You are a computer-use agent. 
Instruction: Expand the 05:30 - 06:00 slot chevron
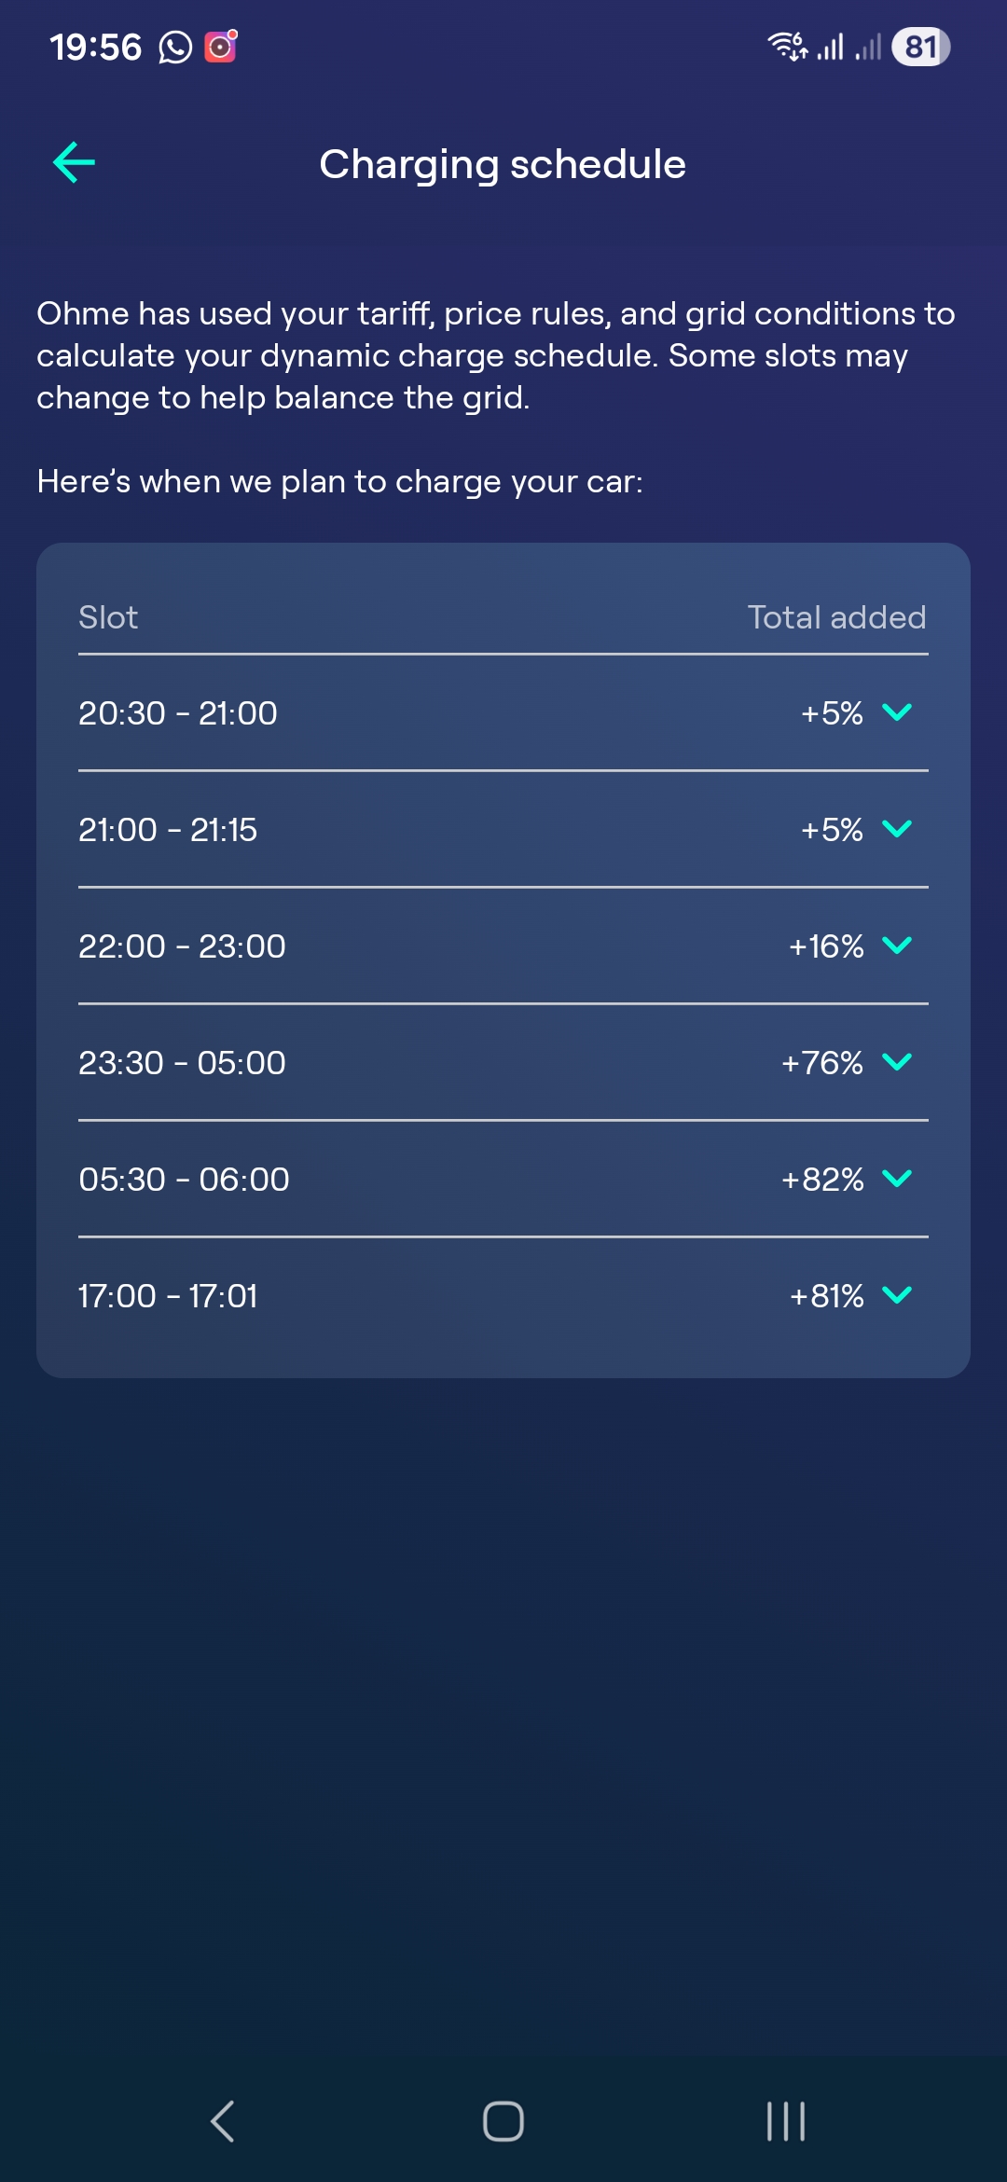896,1179
